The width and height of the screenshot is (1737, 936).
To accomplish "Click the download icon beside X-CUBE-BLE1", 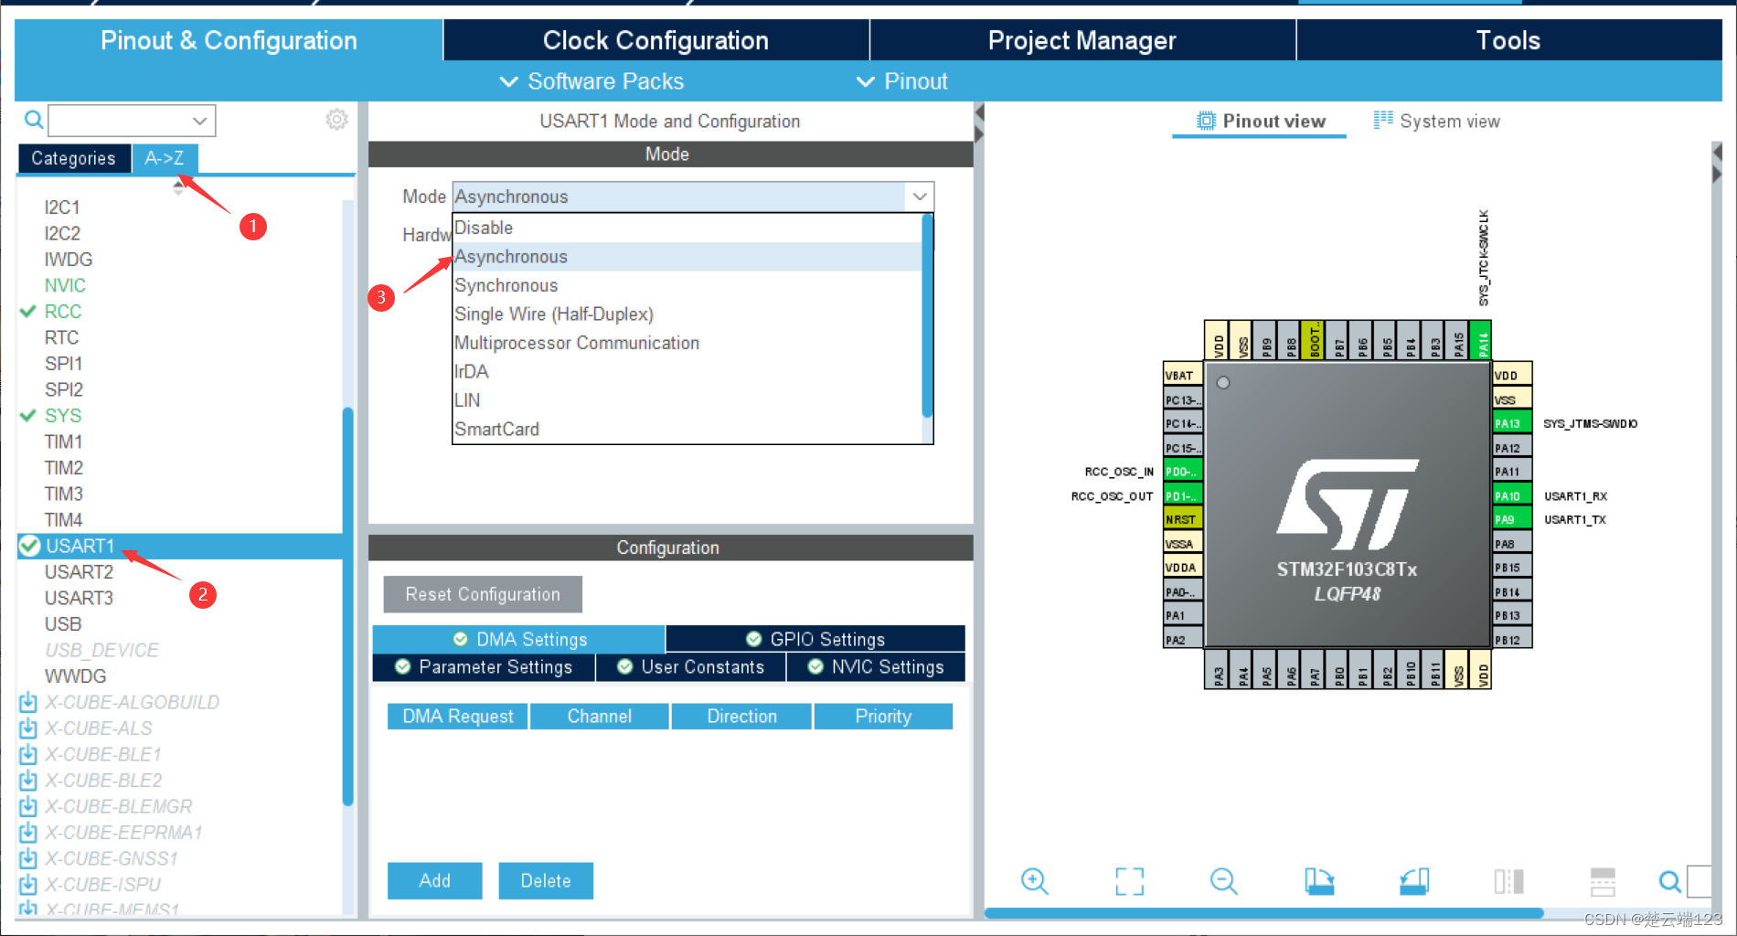I will (x=28, y=754).
